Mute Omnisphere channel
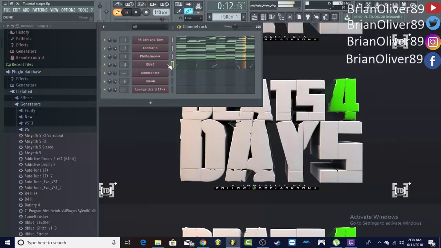The height and width of the screenshot is (248, 441). click(104, 73)
